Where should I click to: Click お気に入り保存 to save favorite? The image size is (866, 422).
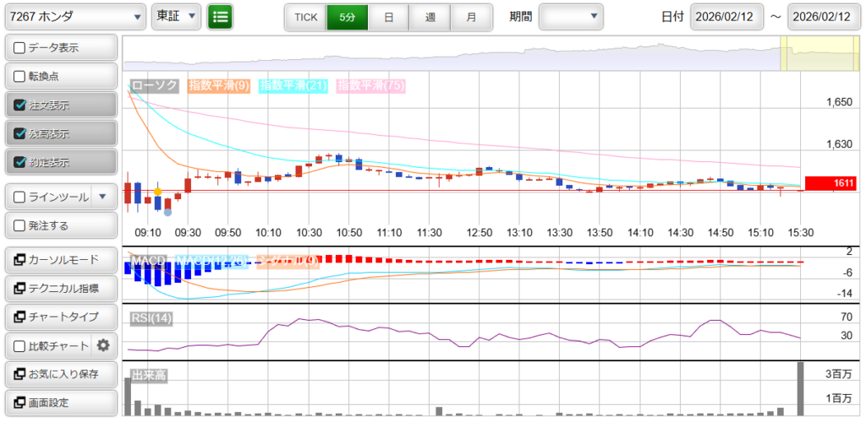pos(60,374)
